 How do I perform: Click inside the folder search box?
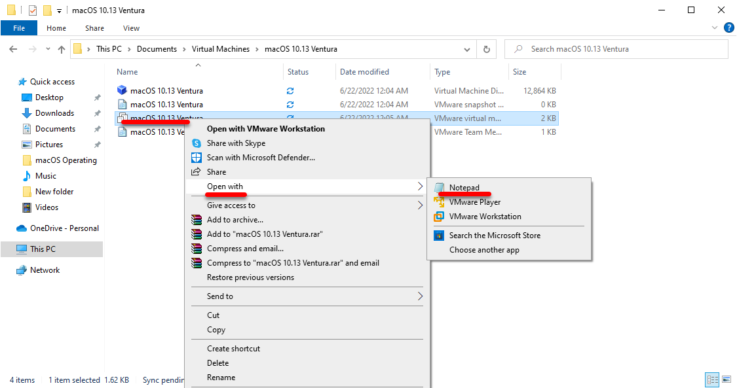pyautogui.click(x=616, y=48)
